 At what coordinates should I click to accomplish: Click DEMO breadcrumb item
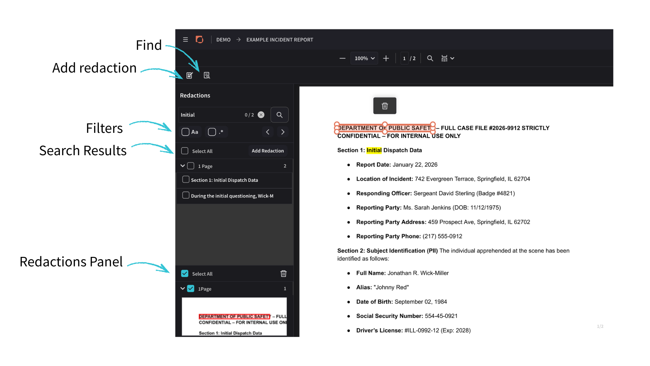[x=223, y=40]
